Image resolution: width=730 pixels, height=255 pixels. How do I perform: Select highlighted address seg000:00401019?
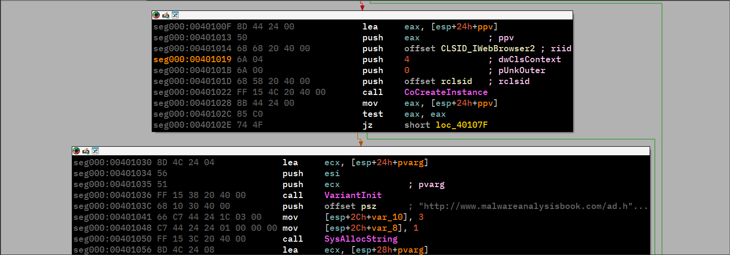tap(192, 59)
